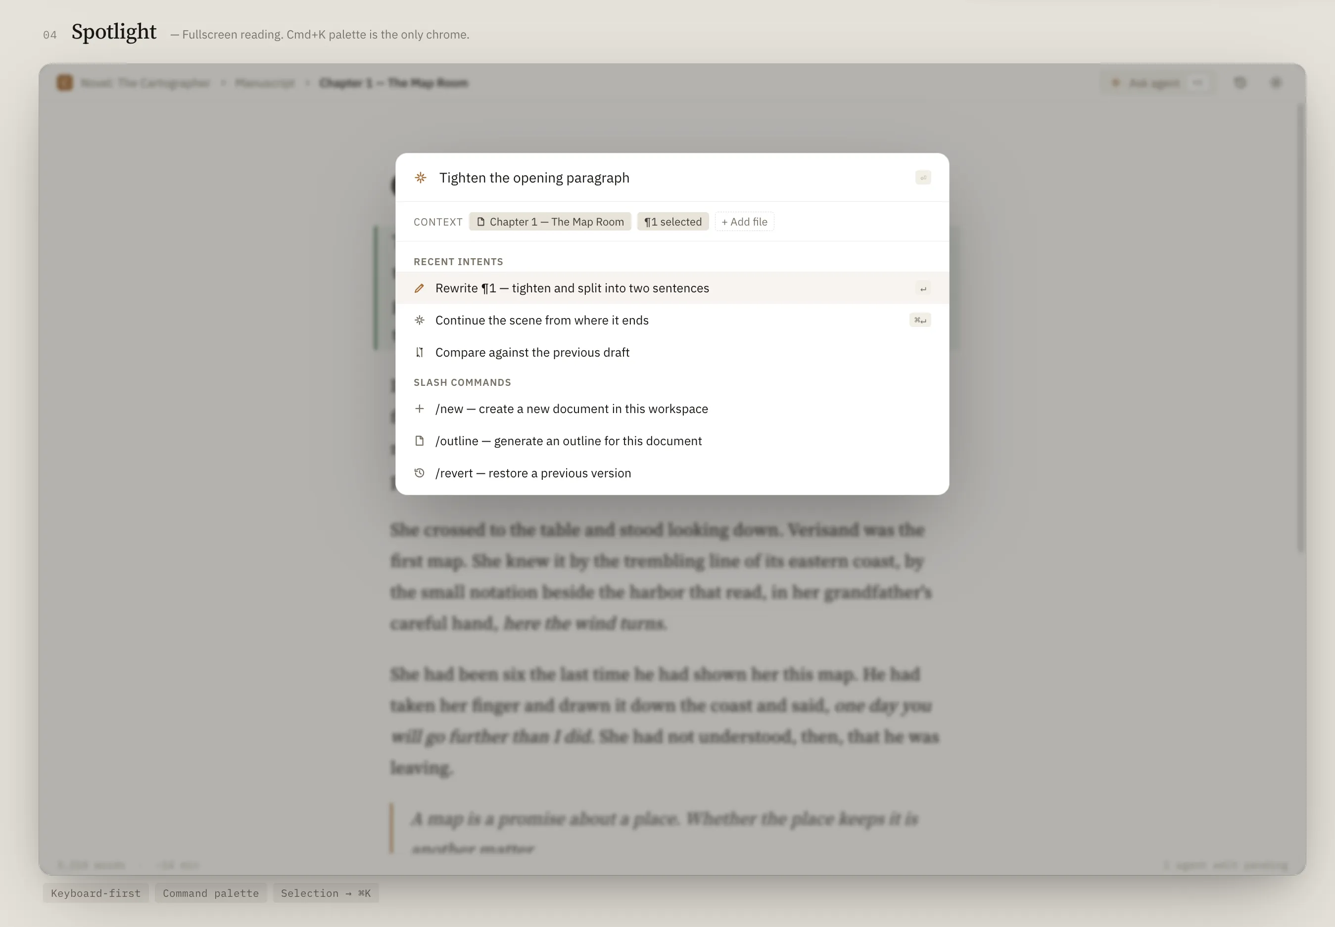Click the Selection → ⌘K tag

(x=325, y=893)
